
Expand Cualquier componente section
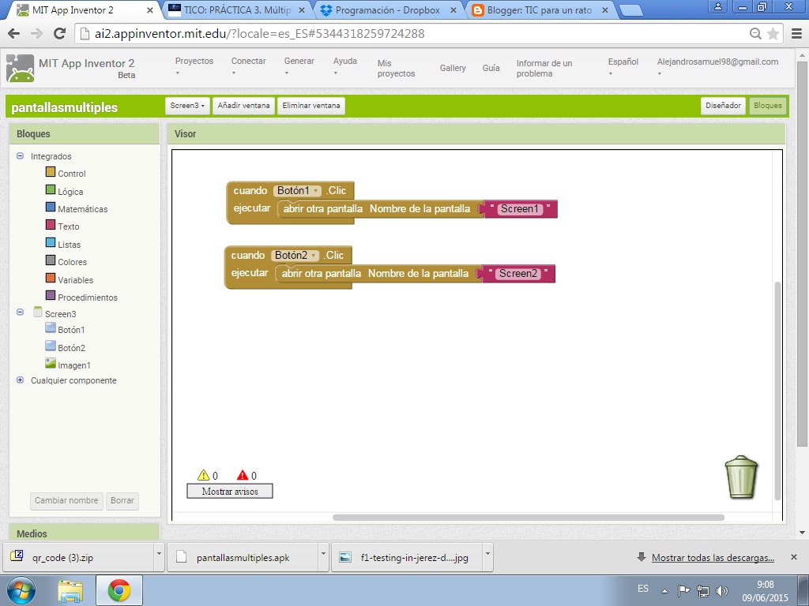pos(20,380)
